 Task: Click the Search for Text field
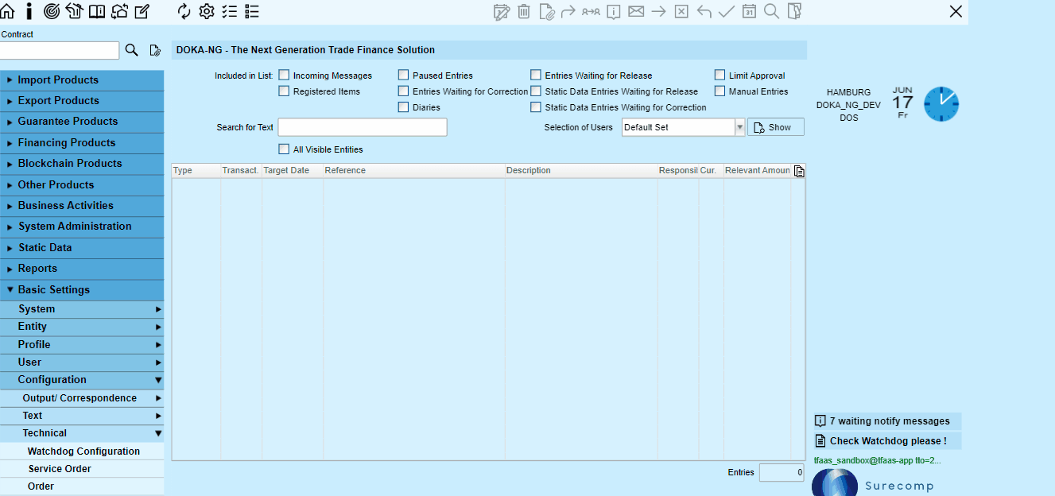pos(363,127)
